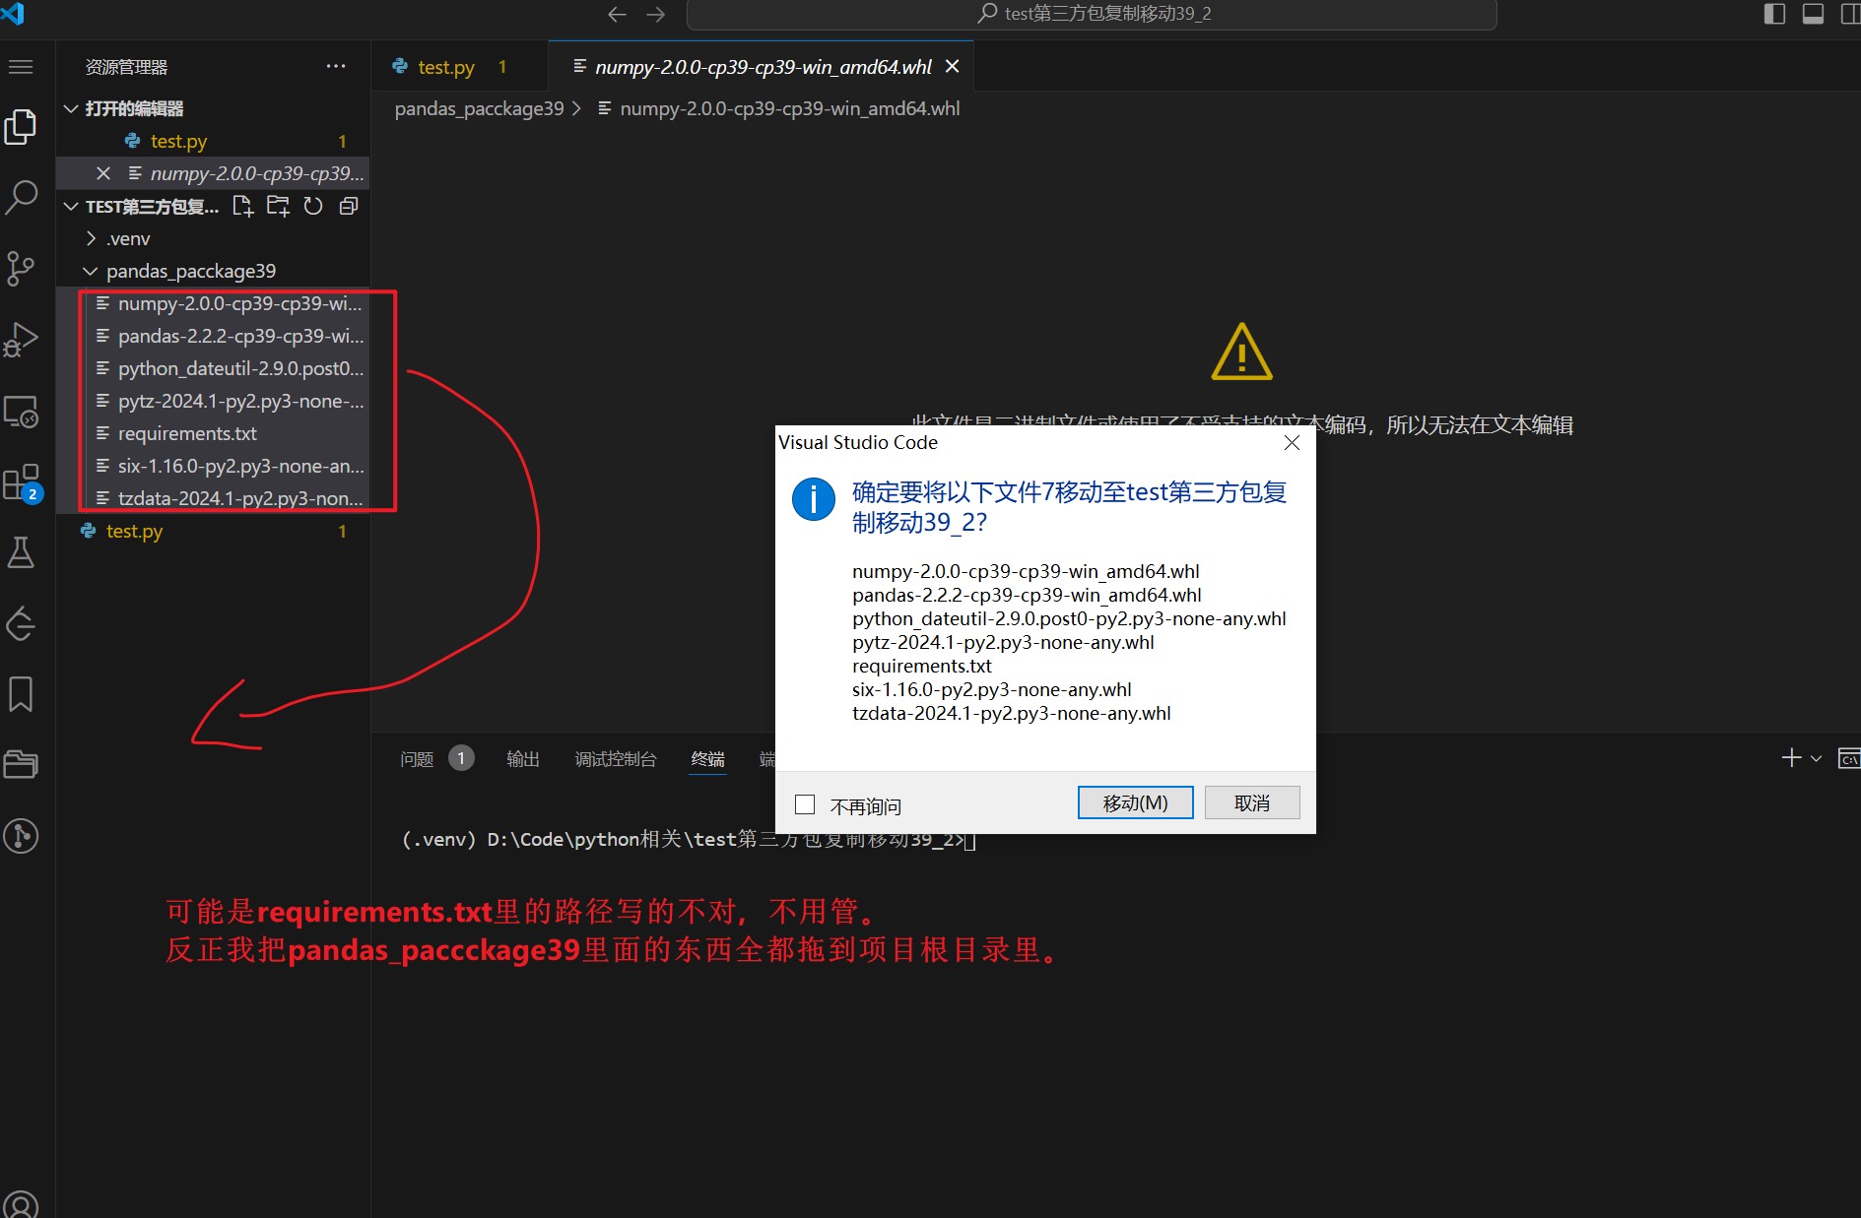Check the 不再询问 checkbox
The width and height of the screenshot is (1861, 1218).
click(x=805, y=804)
